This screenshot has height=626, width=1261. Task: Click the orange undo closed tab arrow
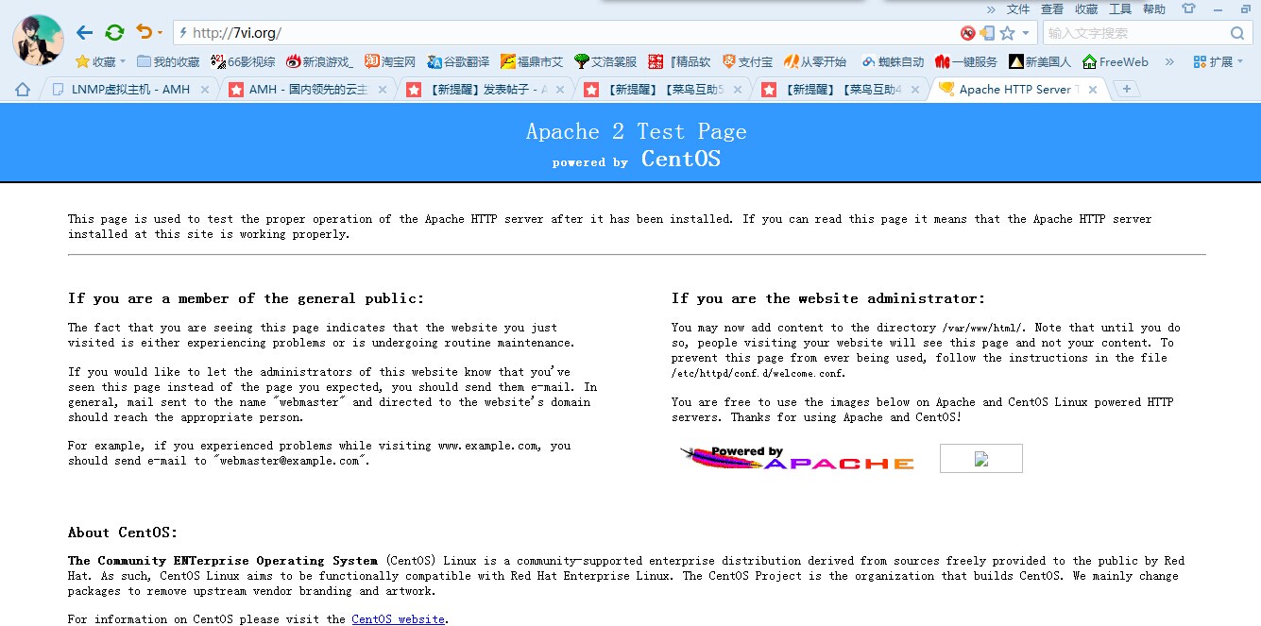144,33
